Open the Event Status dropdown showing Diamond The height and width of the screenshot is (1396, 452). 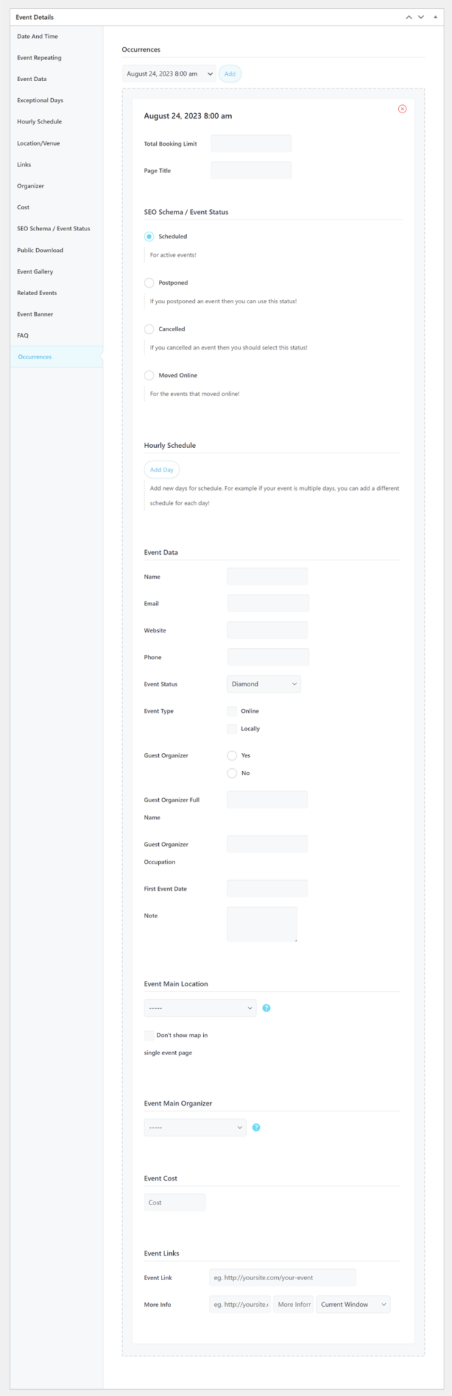pyautogui.click(x=264, y=684)
